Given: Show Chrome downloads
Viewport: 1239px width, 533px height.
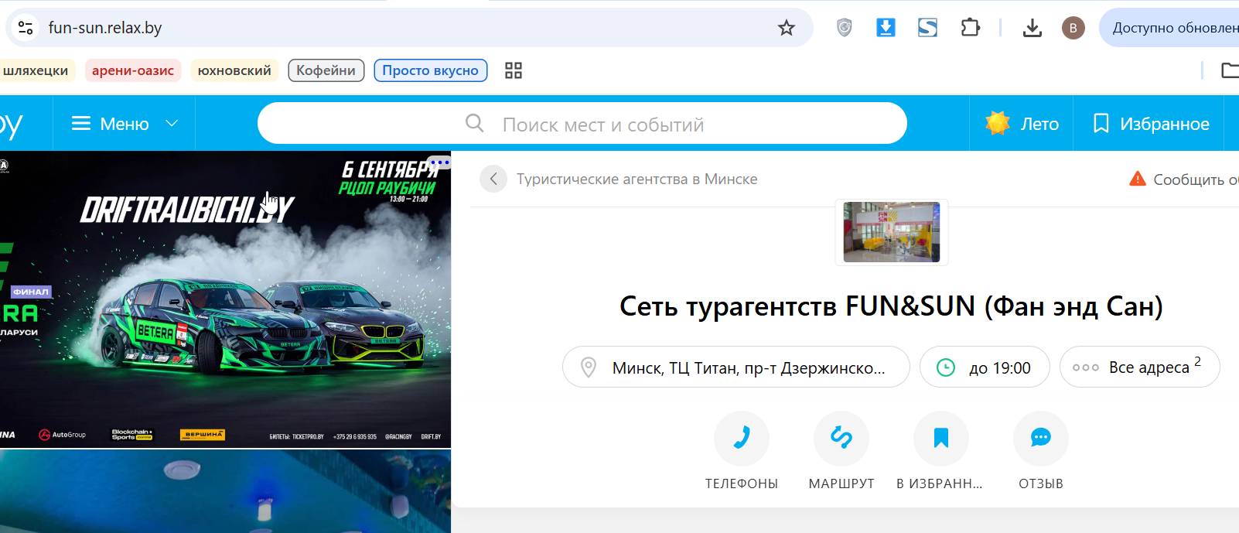Looking at the screenshot, I should click(1032, 28).
